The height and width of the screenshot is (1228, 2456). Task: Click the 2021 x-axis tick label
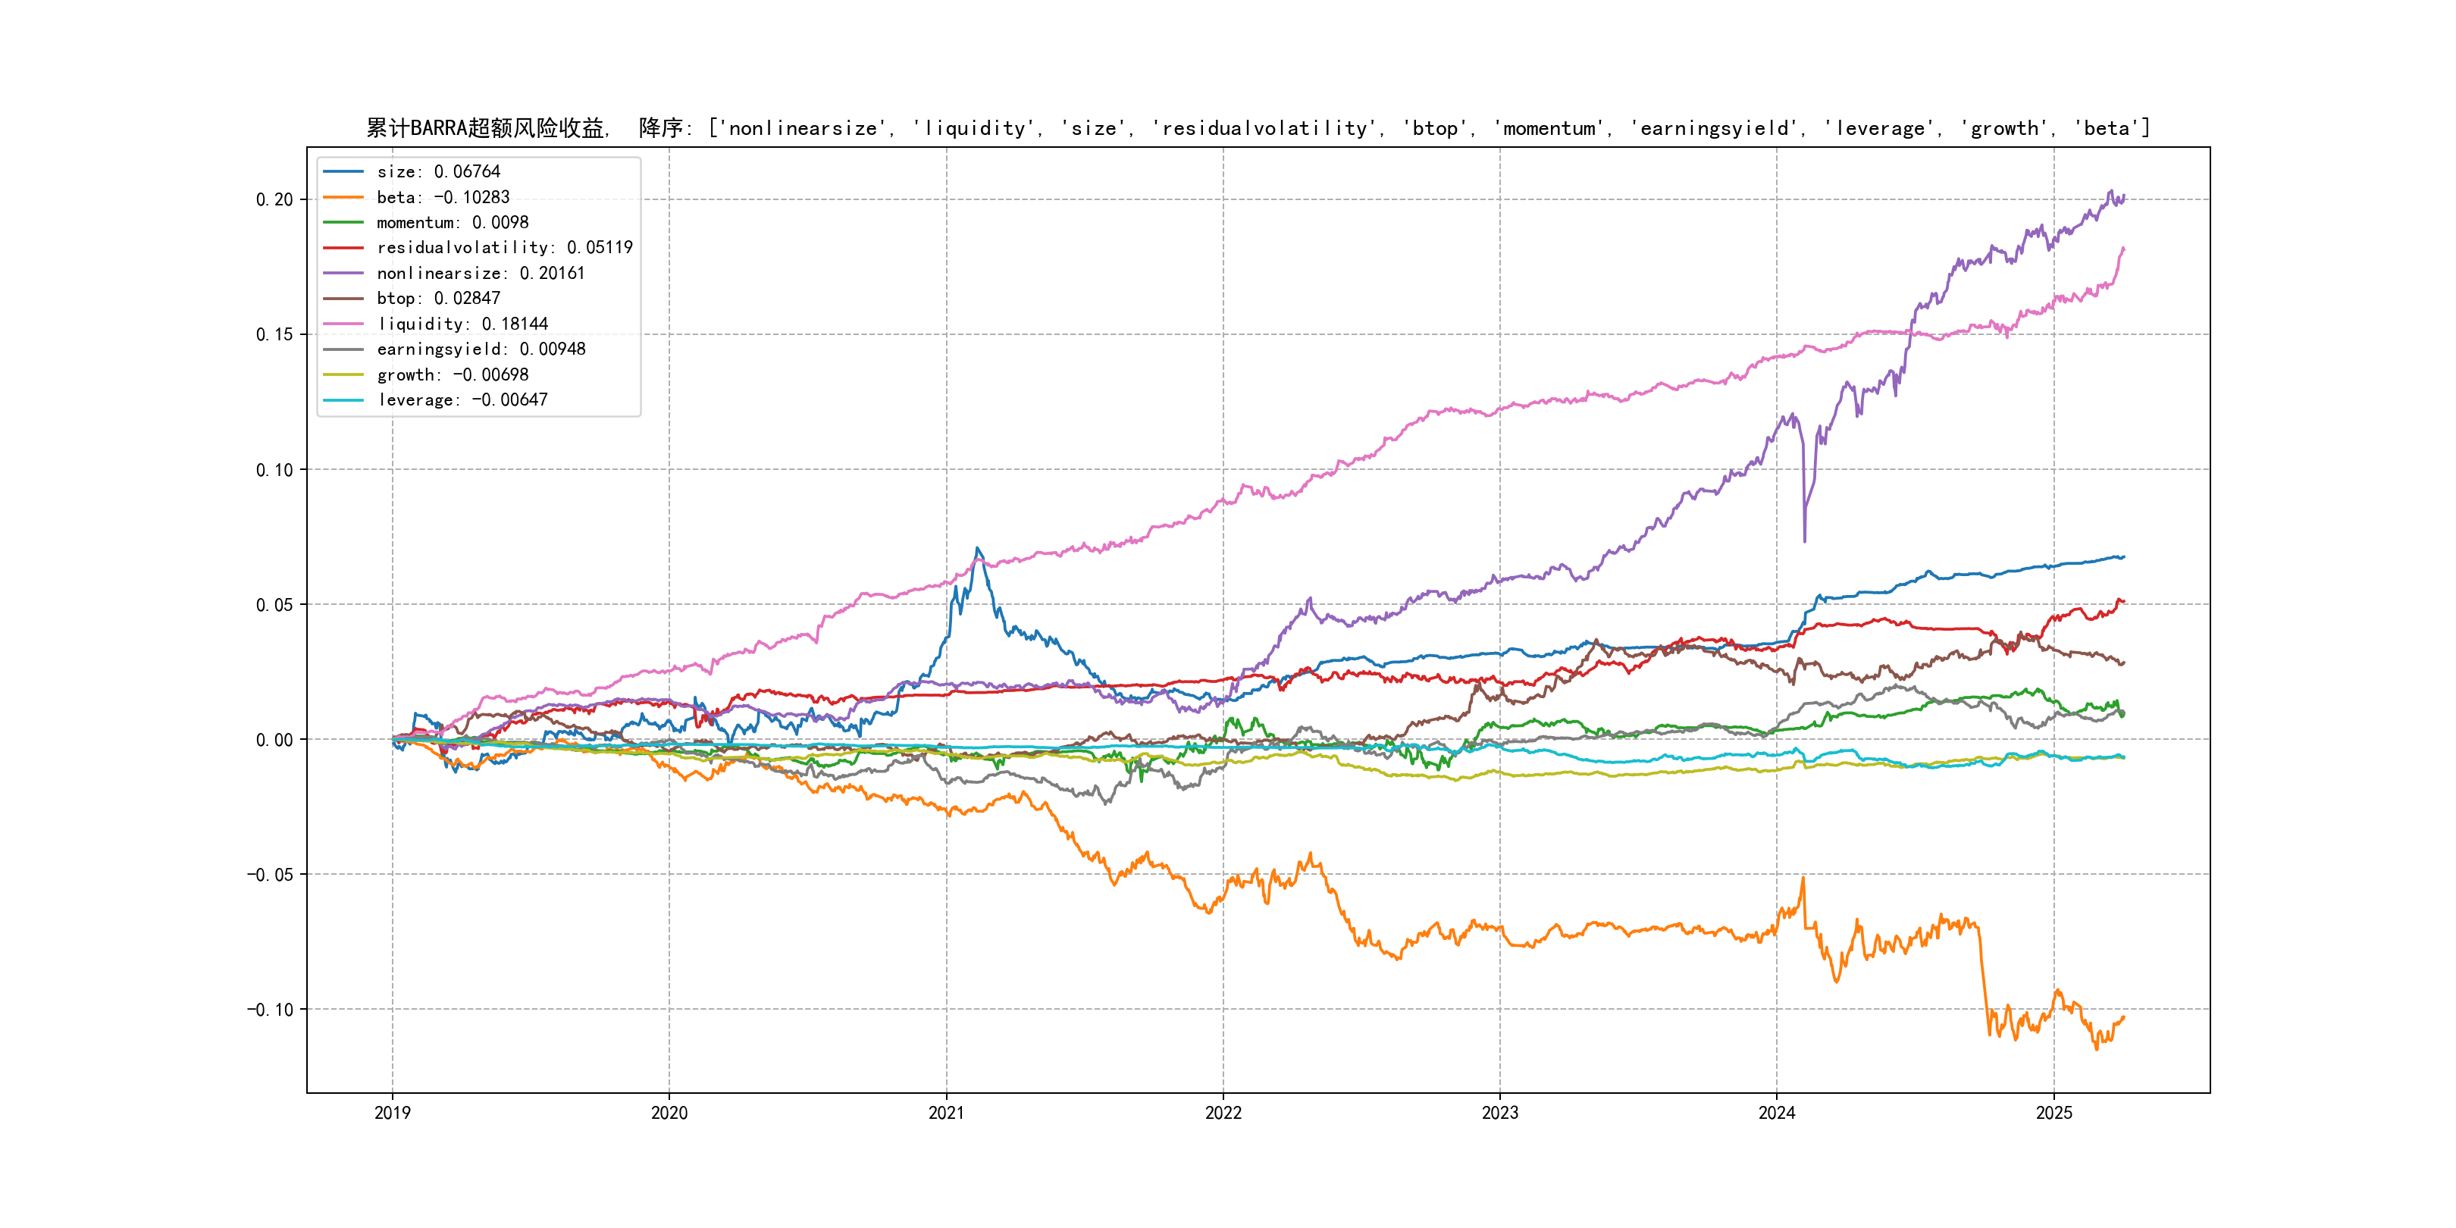[946, 1113]
